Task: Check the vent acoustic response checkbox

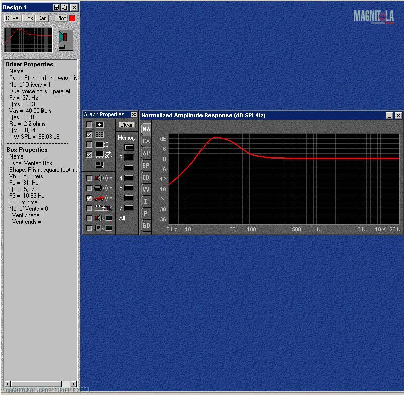Action: coord(89,188)
